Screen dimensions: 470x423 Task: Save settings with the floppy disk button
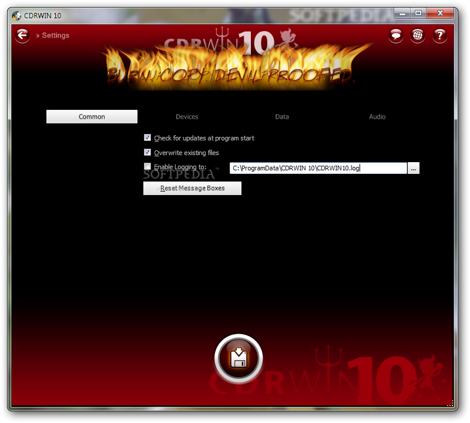pyautogui.click(x=239, y=358)
